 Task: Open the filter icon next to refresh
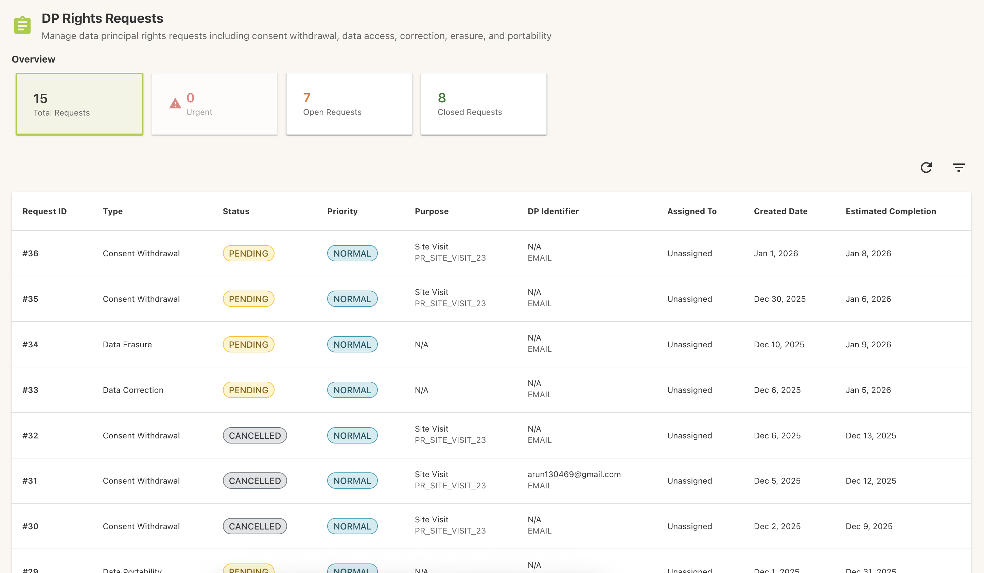point(959,167)
